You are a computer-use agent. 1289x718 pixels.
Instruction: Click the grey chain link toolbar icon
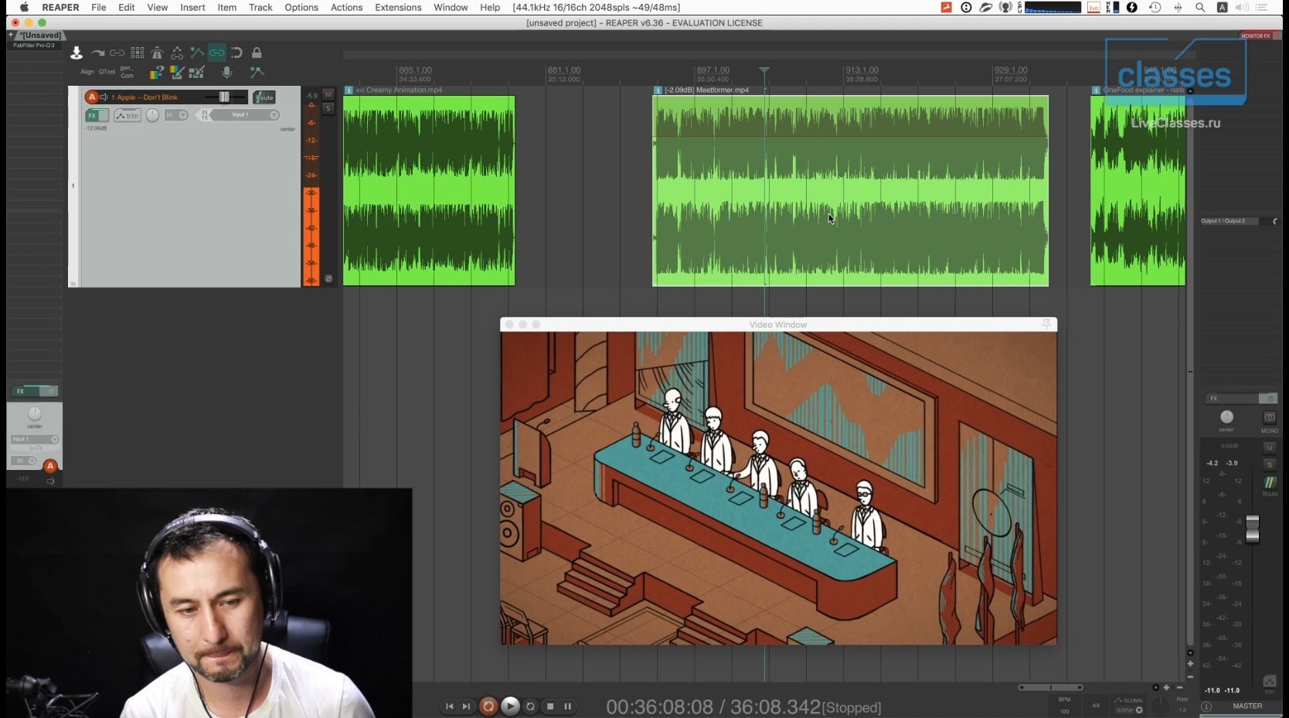(x=117, y=53)
